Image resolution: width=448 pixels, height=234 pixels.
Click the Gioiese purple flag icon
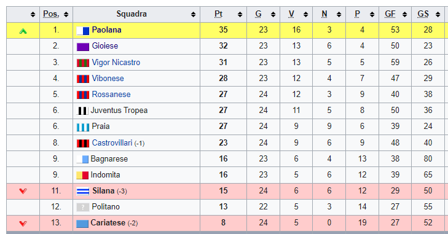coord(83,47)
